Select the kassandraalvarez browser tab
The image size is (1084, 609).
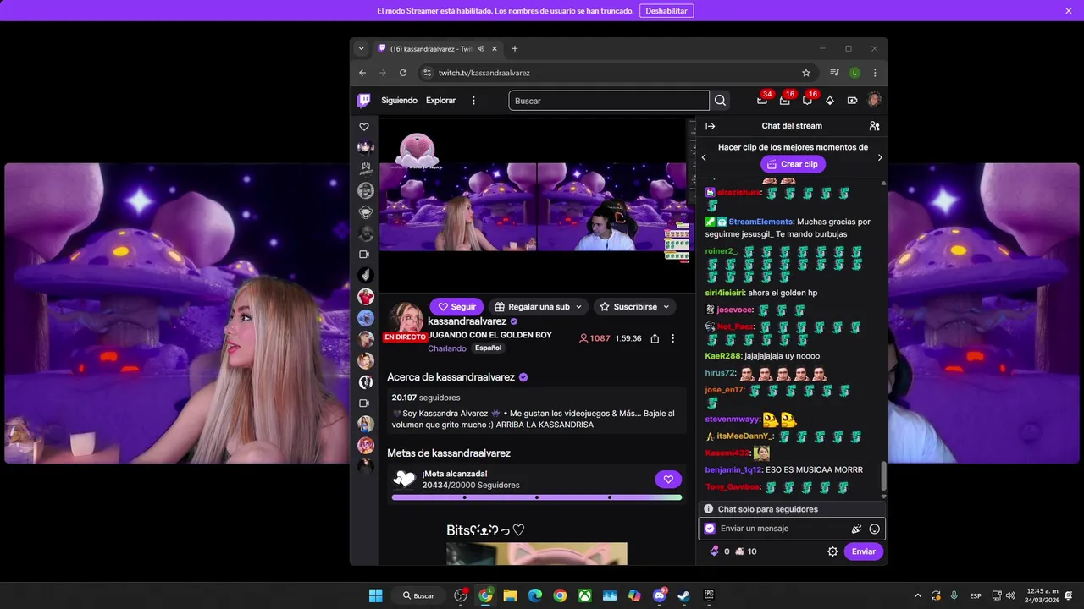437,48
